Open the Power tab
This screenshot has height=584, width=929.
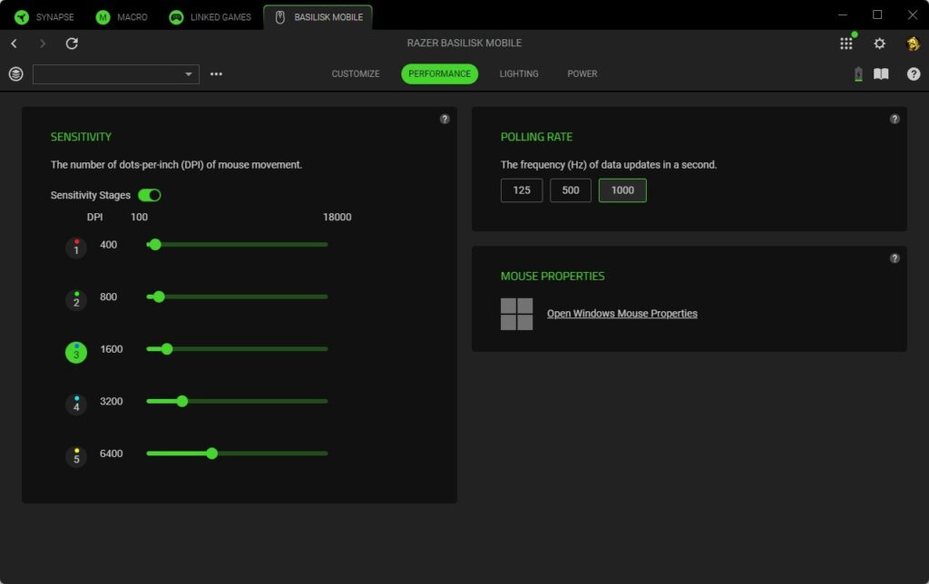(582, 74)
